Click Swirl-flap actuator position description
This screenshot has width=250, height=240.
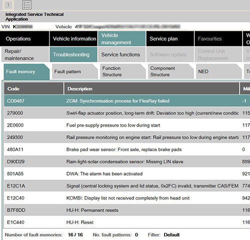(152, 113)
